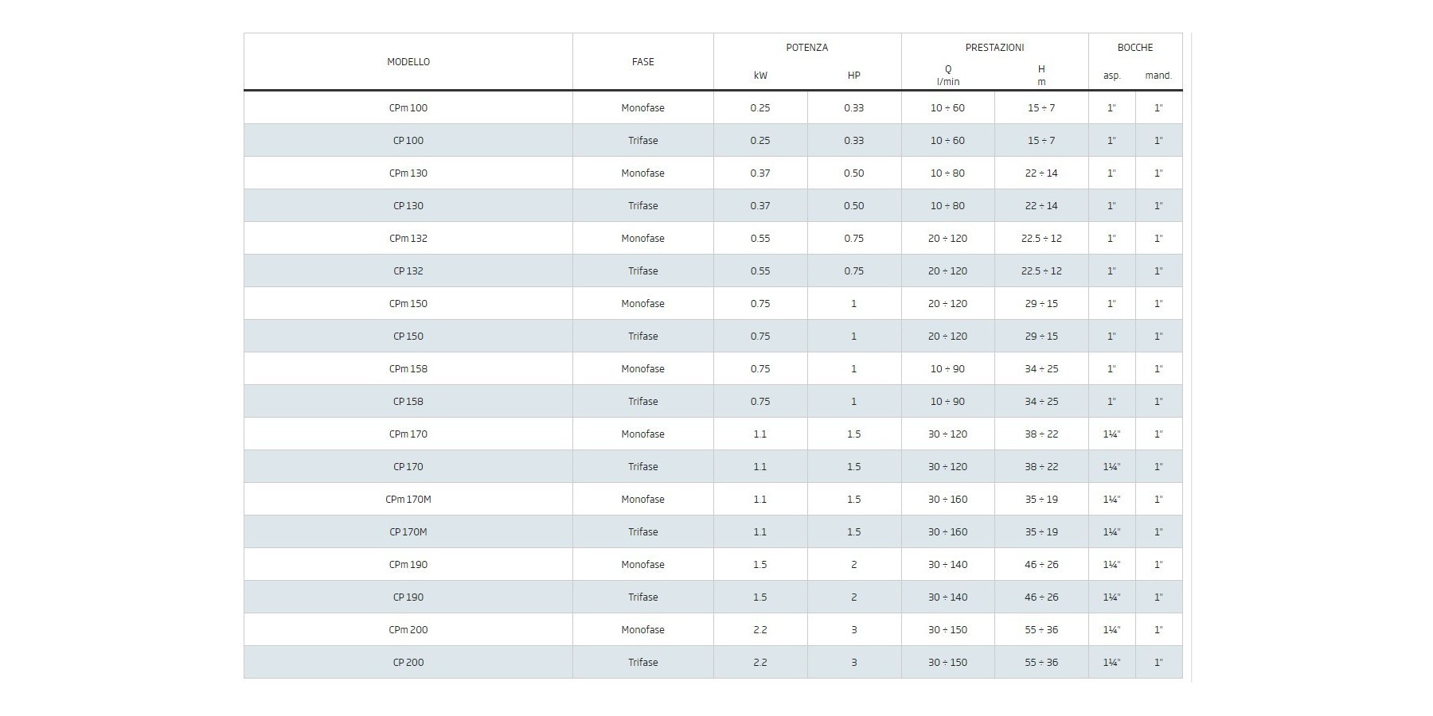Click the MODELLO column header

pos(408,62)
